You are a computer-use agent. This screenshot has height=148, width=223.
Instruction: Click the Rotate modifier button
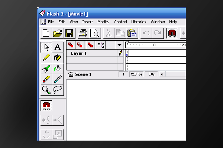click(x=46, y=135)
